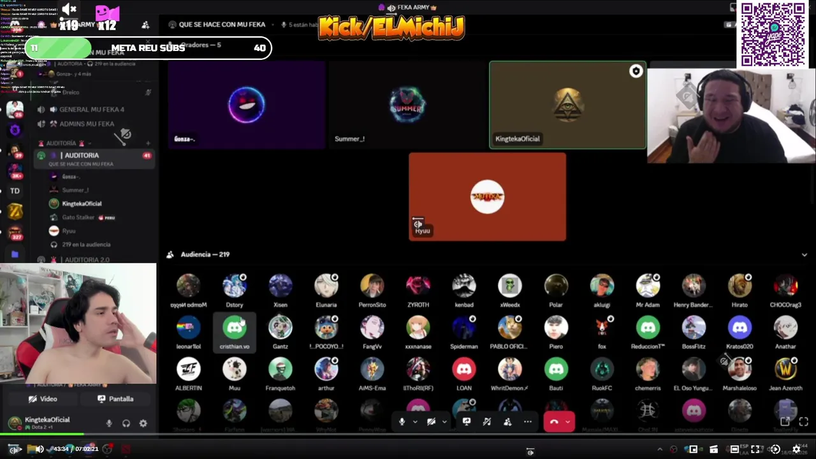
Task: Click audience member Kratos020 avatar
Action: [x=739, y=328]
